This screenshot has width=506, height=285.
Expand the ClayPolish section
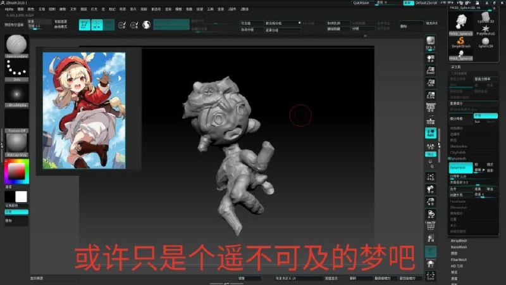457,153
